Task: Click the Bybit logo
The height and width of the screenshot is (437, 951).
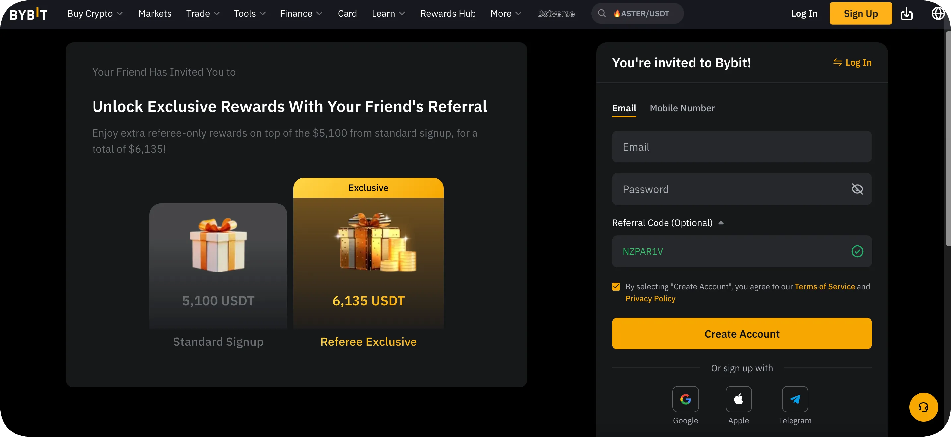Action: (x=29, y=14)
